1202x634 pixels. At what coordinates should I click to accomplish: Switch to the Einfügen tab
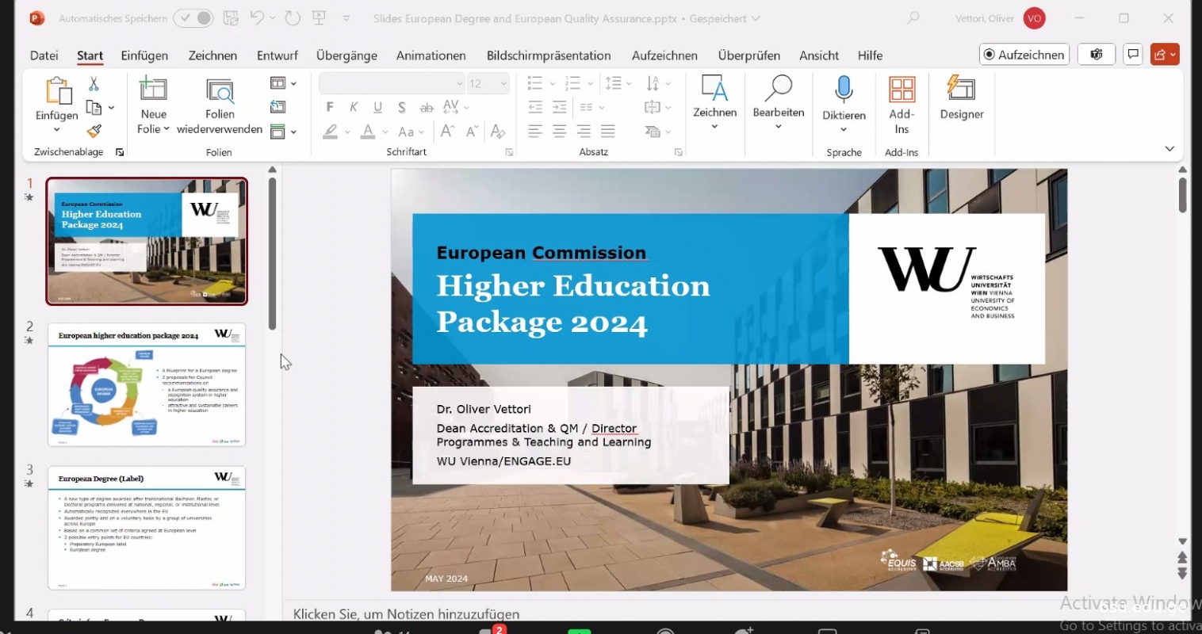coord(144,55)
